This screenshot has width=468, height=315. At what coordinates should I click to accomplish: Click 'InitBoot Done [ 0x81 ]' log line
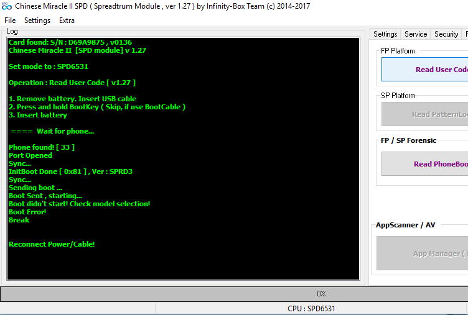click(70, 171)
